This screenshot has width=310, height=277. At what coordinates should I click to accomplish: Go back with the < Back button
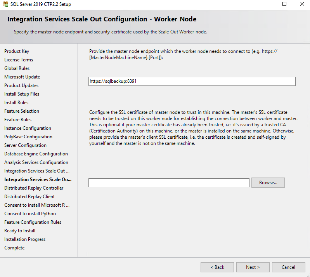[x=217, y=267]
